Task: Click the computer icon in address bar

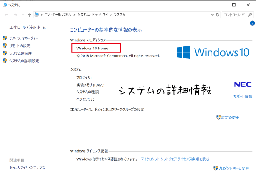Action: point(37,14)
